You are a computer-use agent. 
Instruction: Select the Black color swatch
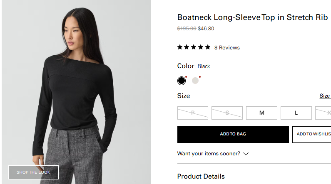(182, 81)
